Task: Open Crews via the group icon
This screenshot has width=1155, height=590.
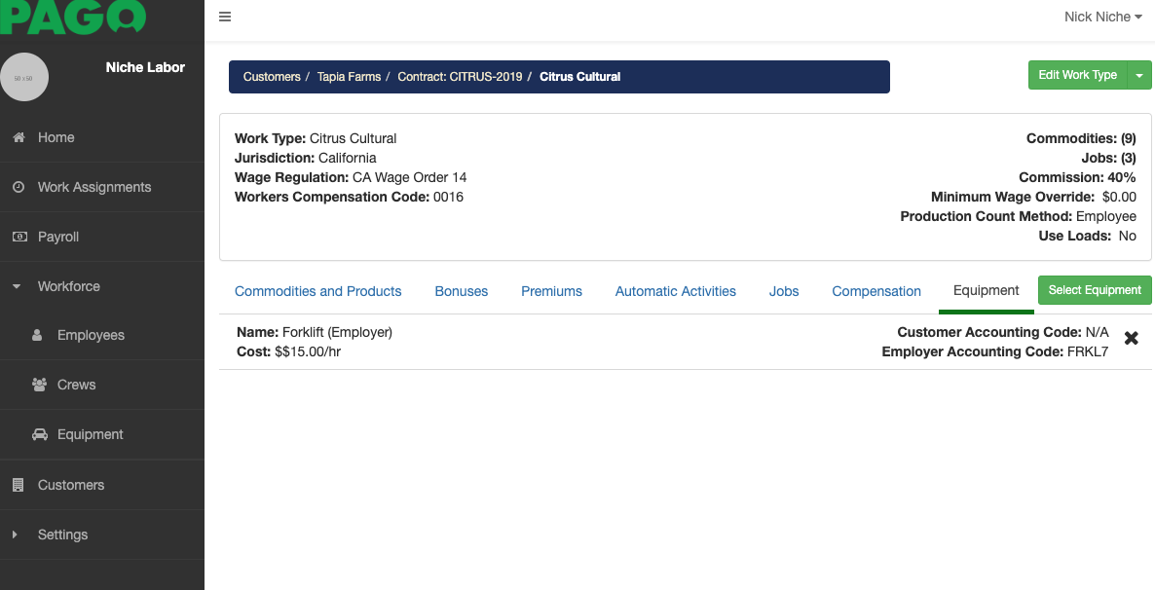Action: point(37,385)
